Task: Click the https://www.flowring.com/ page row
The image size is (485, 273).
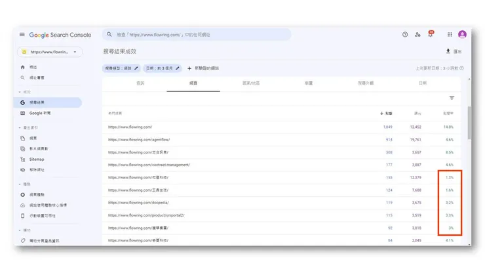Action: (x=281, y=127)
